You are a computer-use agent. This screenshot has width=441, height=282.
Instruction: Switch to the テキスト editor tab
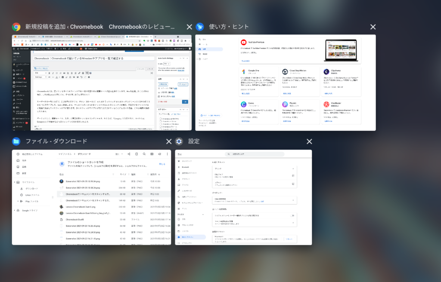(150, 69)
